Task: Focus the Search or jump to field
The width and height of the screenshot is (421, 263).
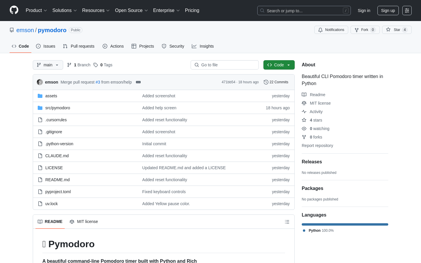Action: pos(304,11)
